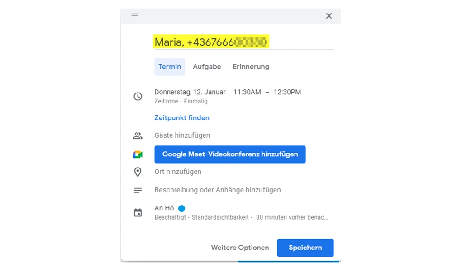462x271 pixels.
Task: Add a Google Meet-Videokonferenz
Action: click(x=230, y=154)
